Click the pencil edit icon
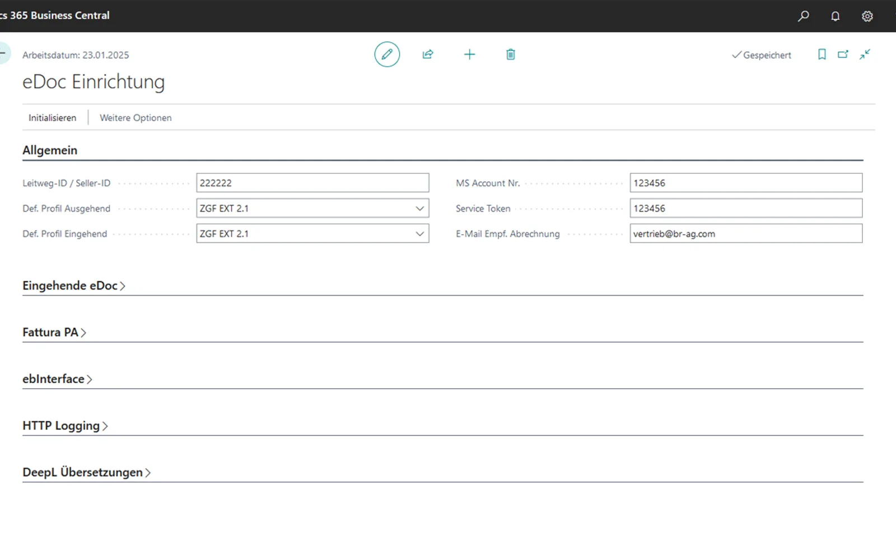This screenshot has width=896, height=560. coord(387,54)
